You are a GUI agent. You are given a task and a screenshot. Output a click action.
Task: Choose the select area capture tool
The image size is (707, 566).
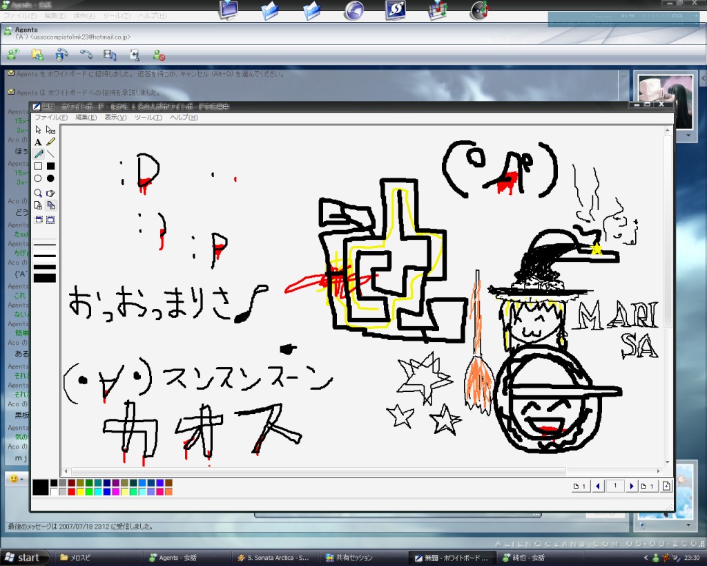click(x=51, y=220)
